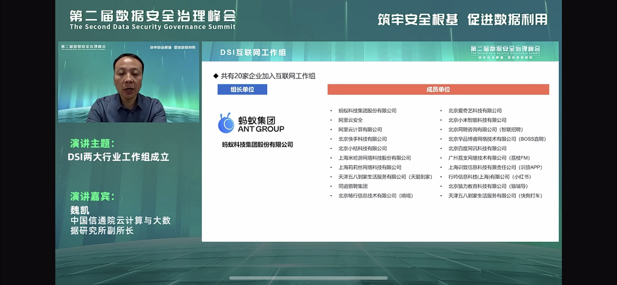Click the 嘀嗒 company entry
This screenshot has height=285, width=617.
coord(376,196)
